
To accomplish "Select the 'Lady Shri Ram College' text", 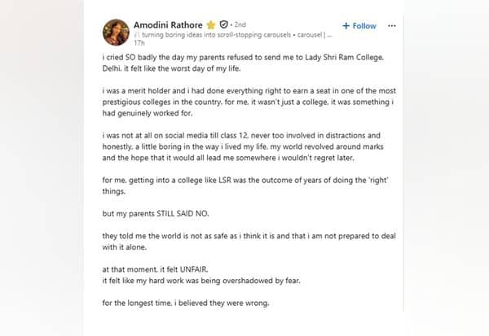I will (x=344, y=57).
